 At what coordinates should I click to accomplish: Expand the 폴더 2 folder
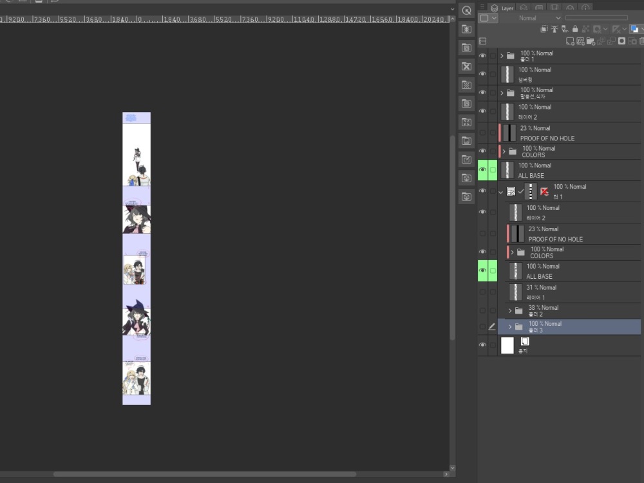coord(510,311)
